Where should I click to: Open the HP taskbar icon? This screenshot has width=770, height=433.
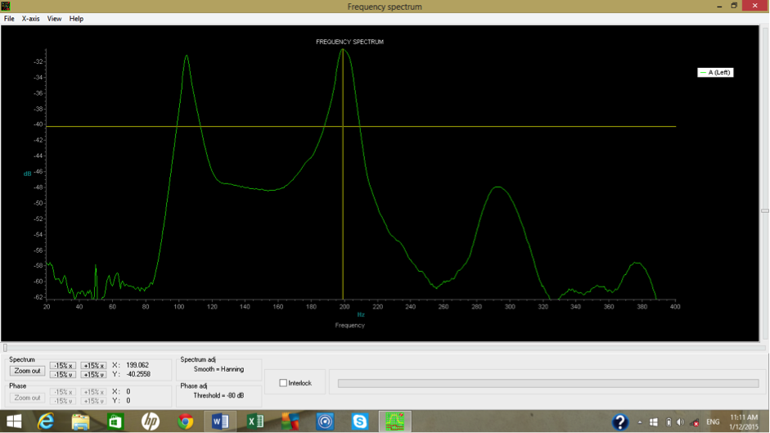[x=151, y=422]
